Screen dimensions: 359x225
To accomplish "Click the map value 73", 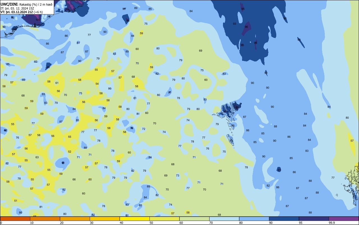I will tap(178, 176).
